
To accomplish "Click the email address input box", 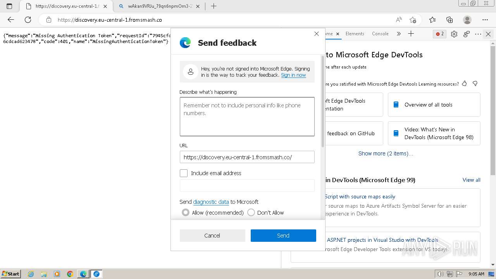I will tap(247, 186).
